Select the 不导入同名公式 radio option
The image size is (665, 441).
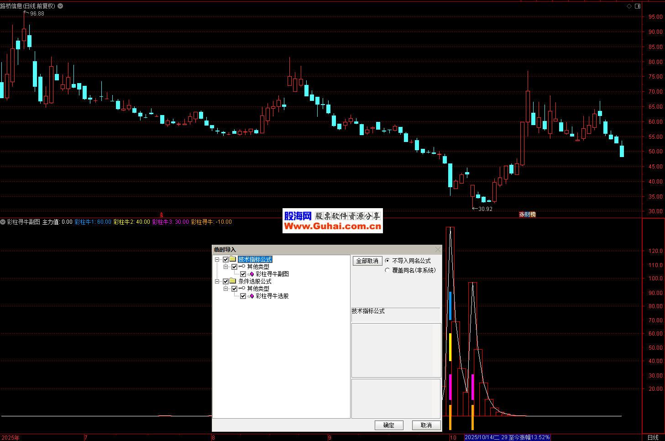point(387,261)
